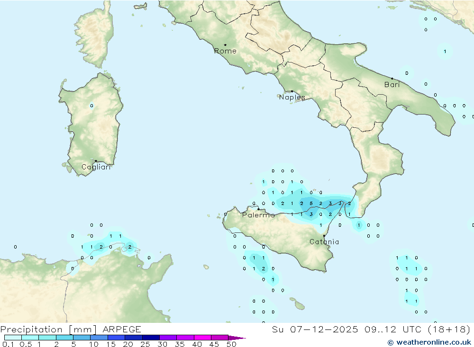Click the 0.1 mm legend color swatch
The height and width of the screenshot is (347, 474).
[x=13, y=338]
